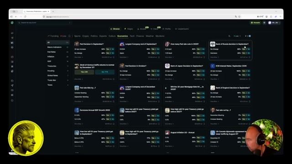Select the Tech category

(132, 36)
